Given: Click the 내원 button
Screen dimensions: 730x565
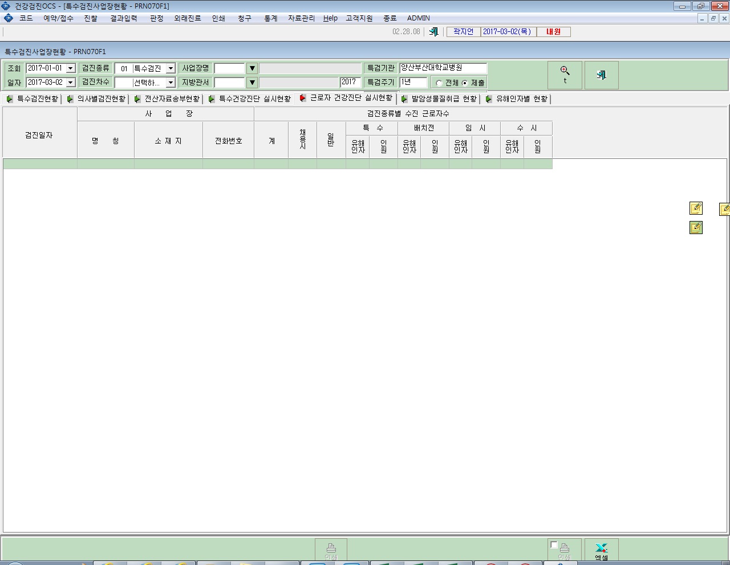Looking at the screenshot, I should [x=553, y=32].
